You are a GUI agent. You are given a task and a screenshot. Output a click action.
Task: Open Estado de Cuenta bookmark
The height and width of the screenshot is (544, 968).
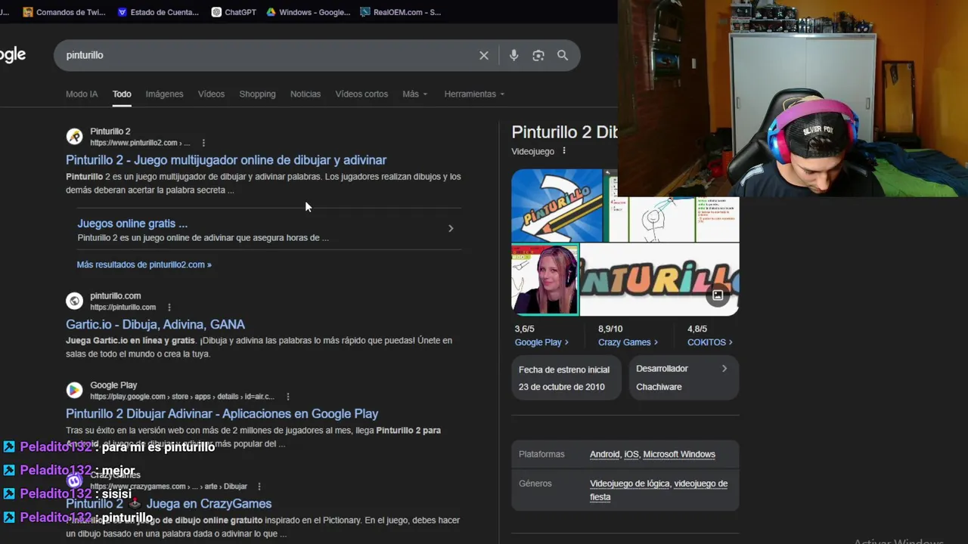tap(158, 12)
